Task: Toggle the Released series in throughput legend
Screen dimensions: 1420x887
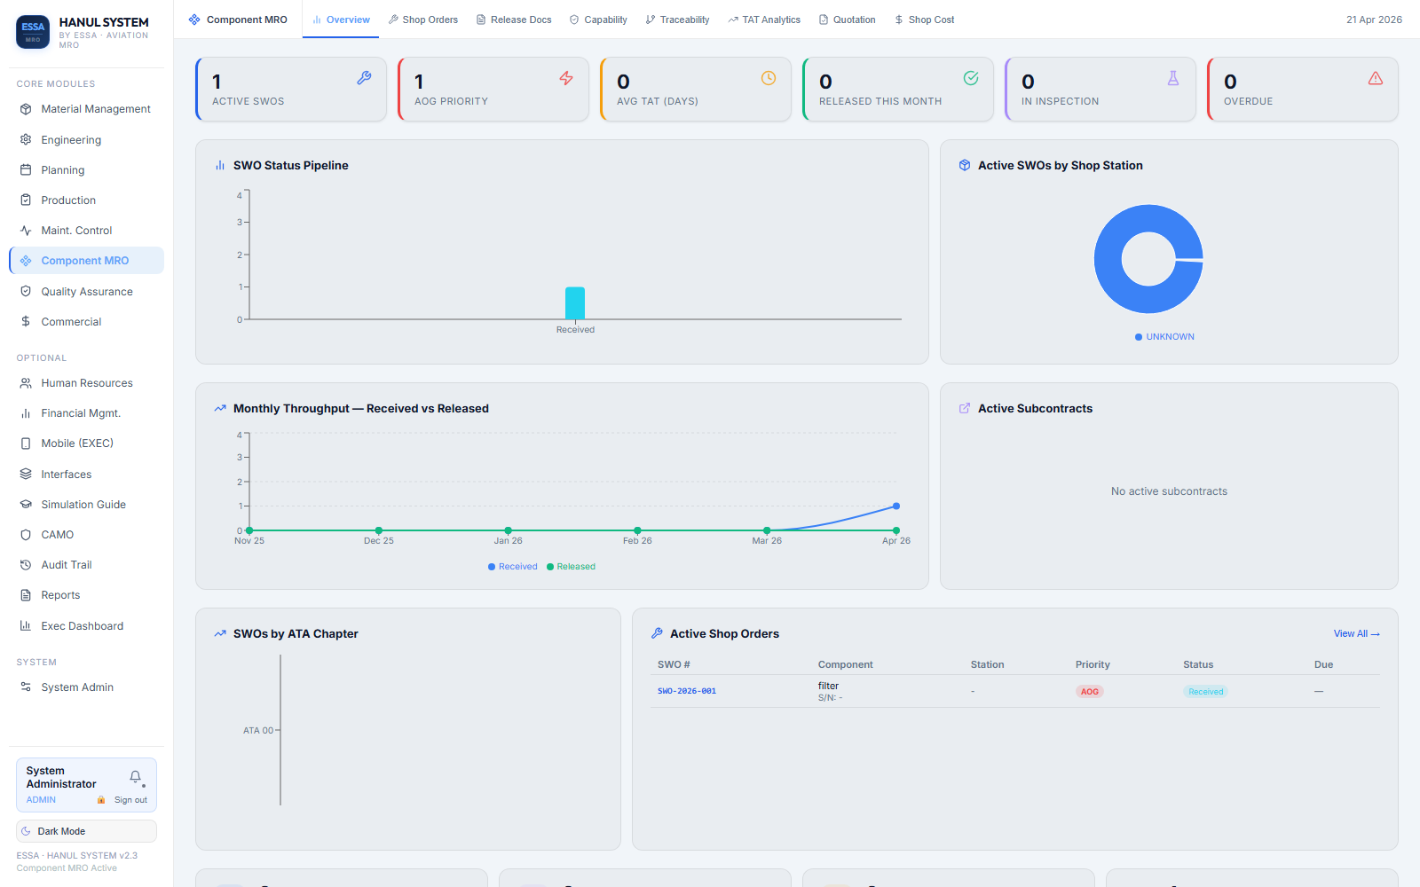Action: point(572,567)
